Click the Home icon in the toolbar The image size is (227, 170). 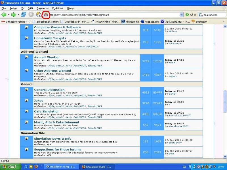click(x=38, y=14)
